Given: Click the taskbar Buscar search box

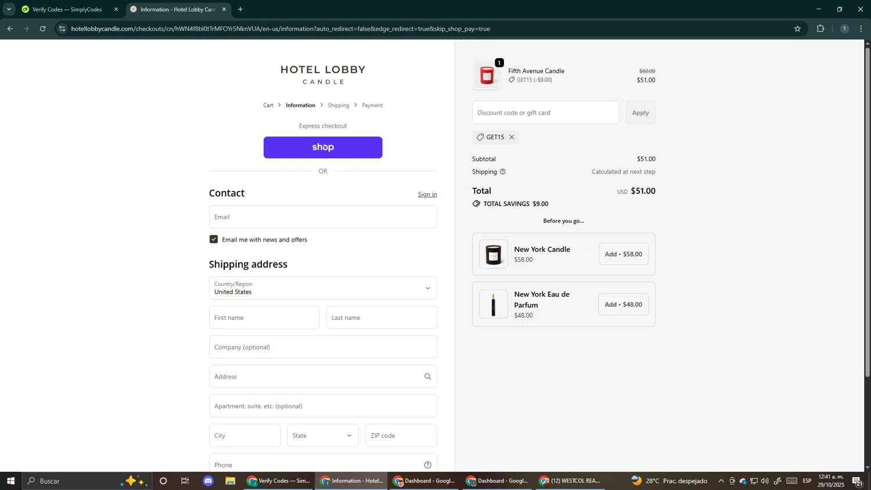Looking at the screenshot, I should pos(87,481).
